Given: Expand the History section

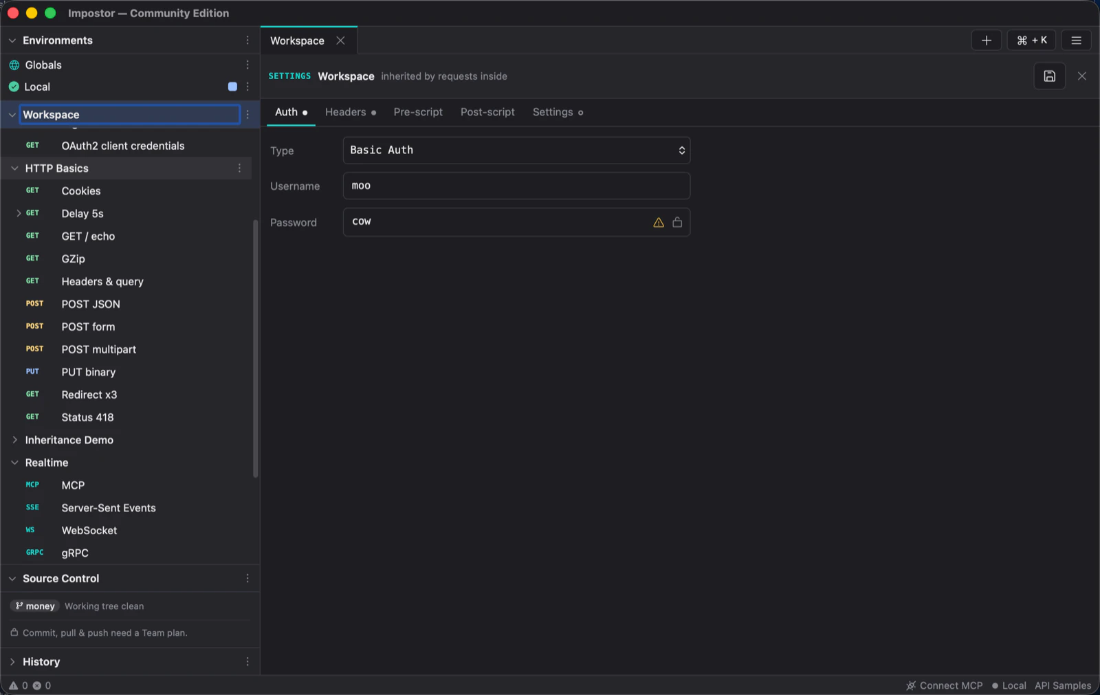Looking at the screenshot, I should click(12, 662).
